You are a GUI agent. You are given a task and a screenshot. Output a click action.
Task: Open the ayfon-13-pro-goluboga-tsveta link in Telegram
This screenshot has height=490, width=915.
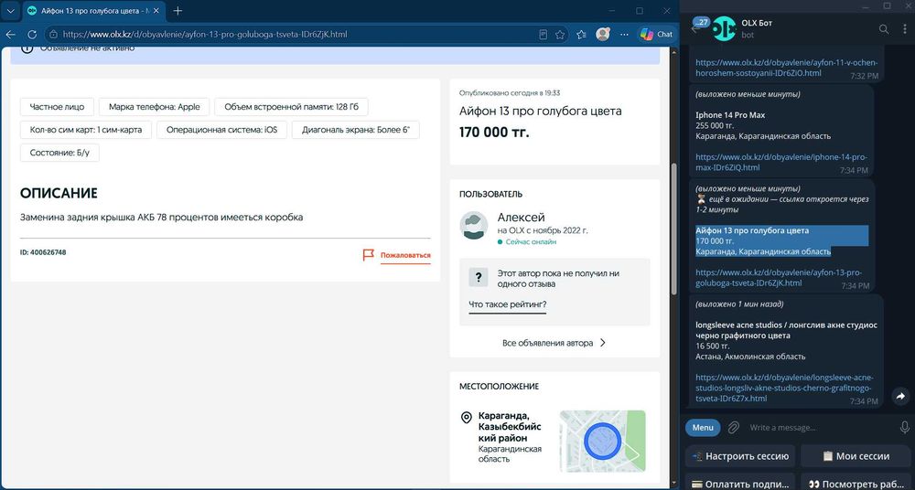pos(779,278)
